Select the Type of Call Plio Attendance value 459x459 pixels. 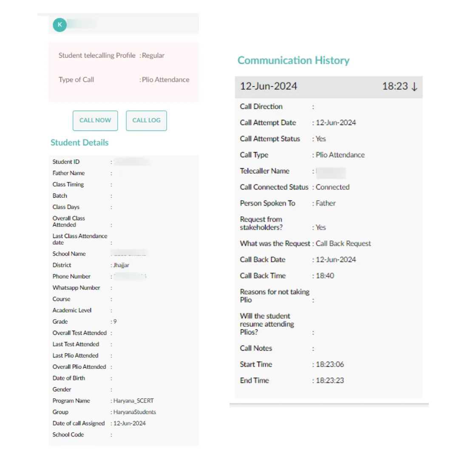165,79
